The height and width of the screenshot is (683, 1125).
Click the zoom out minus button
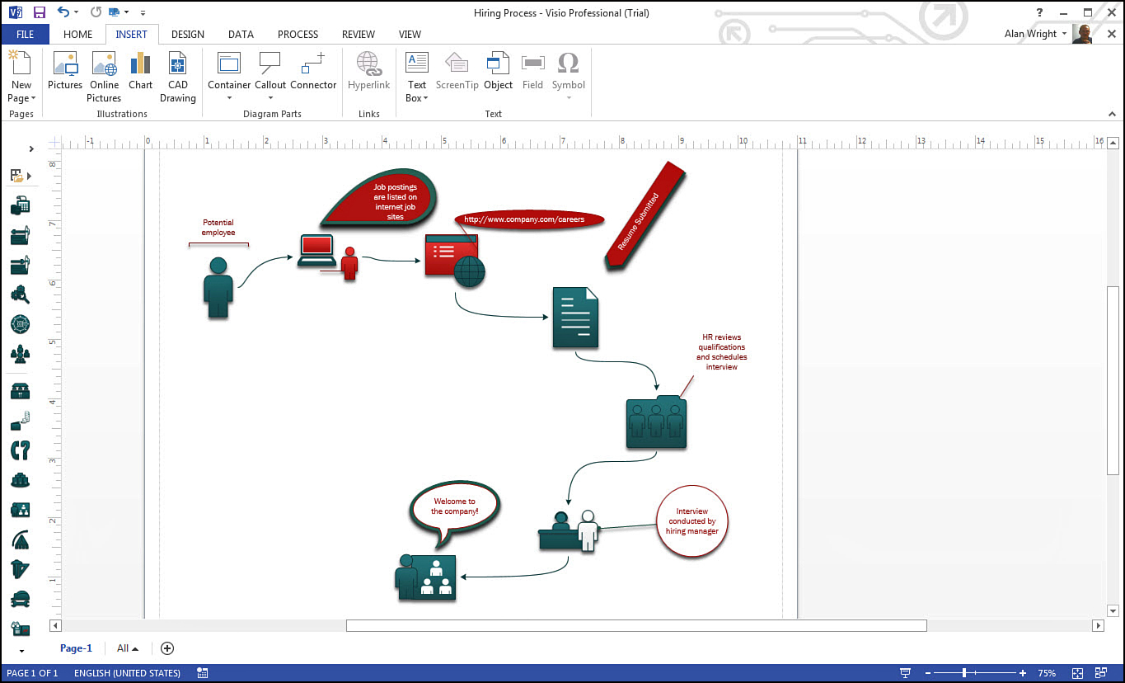point(928,673)
